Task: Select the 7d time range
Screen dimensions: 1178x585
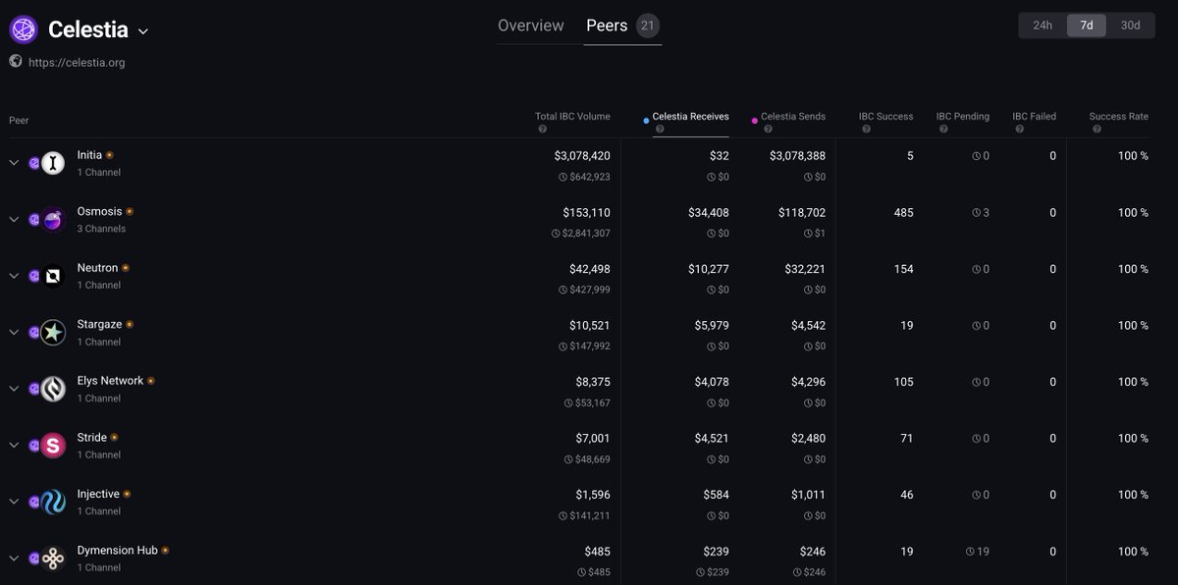Action: click(x=1087, y=26)
